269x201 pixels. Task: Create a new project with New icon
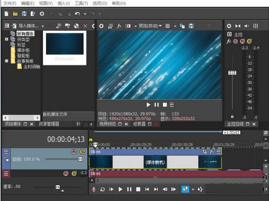click(6, 14)
